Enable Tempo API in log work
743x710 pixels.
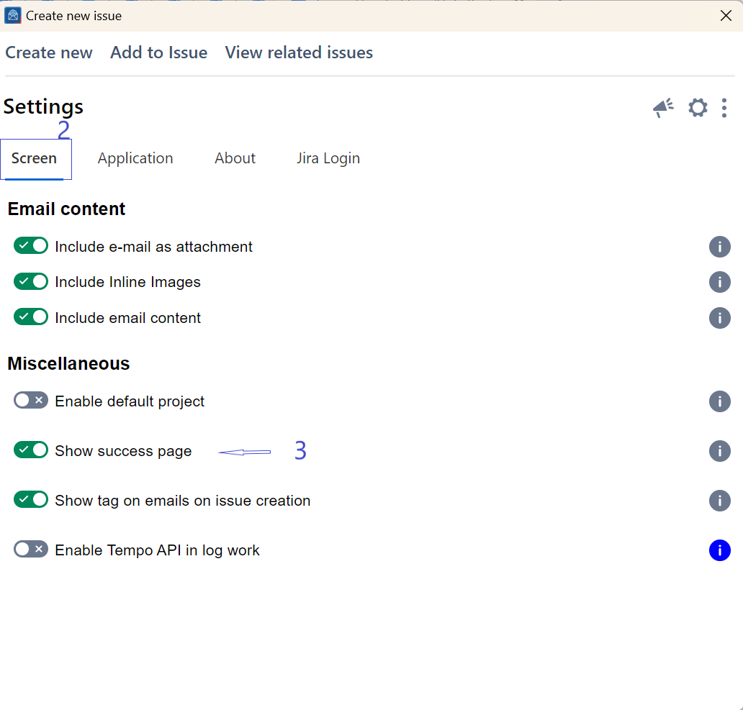point(31,550)
